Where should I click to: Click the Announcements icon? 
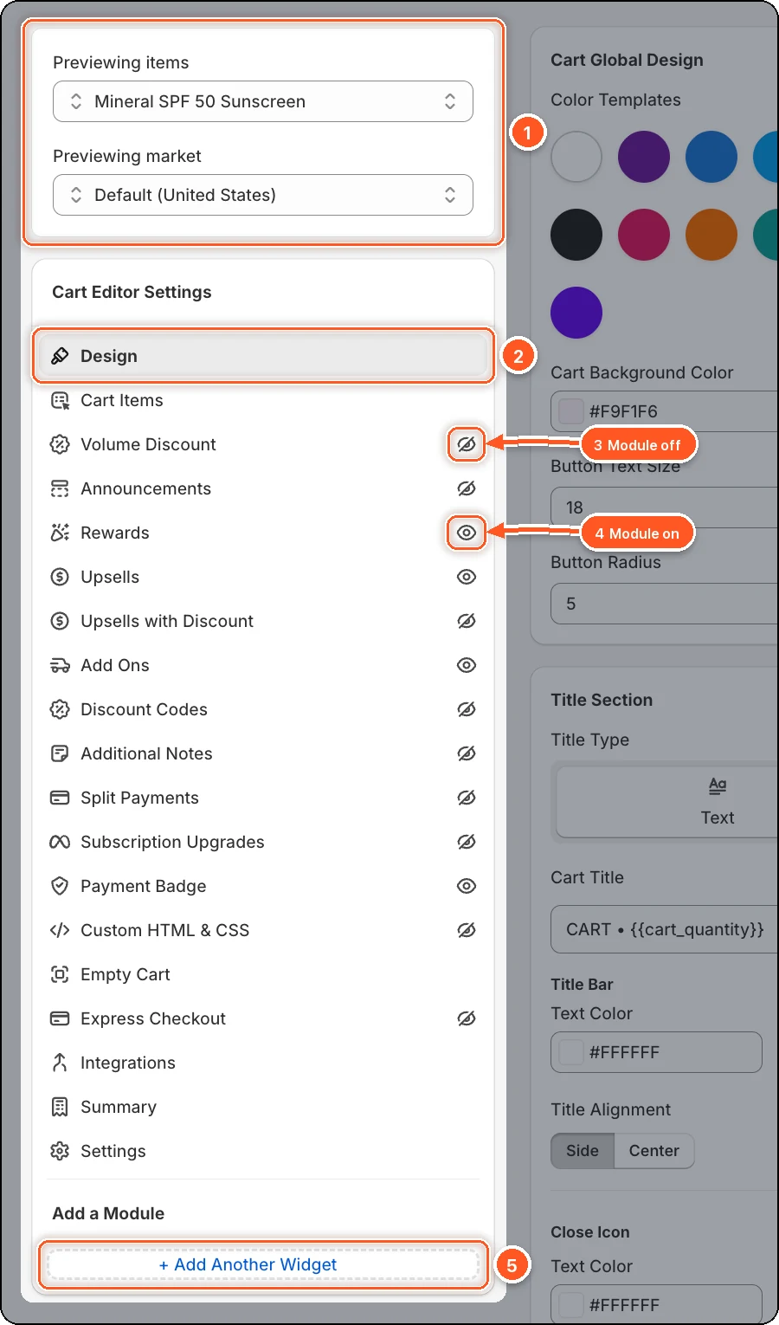point(60,488)
